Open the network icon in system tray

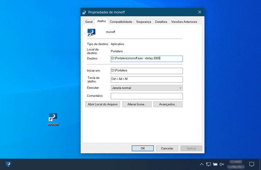[208, 164]
